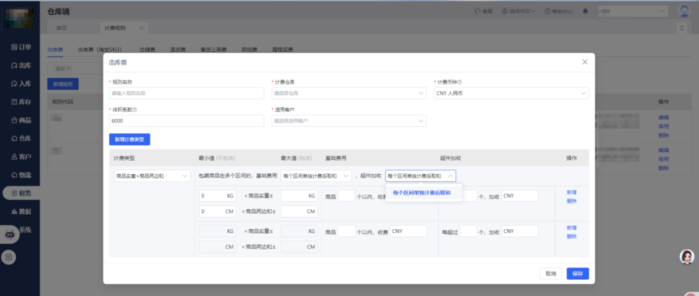The width and height of the screenshot is (699, 296).
Task: Select the 每个区间单独计费后取和 dropdown option
Action: coord(421,192)
